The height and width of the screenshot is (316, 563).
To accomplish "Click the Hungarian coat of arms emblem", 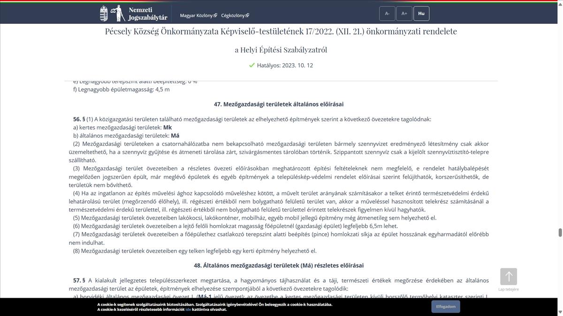I will coord(104,14).
